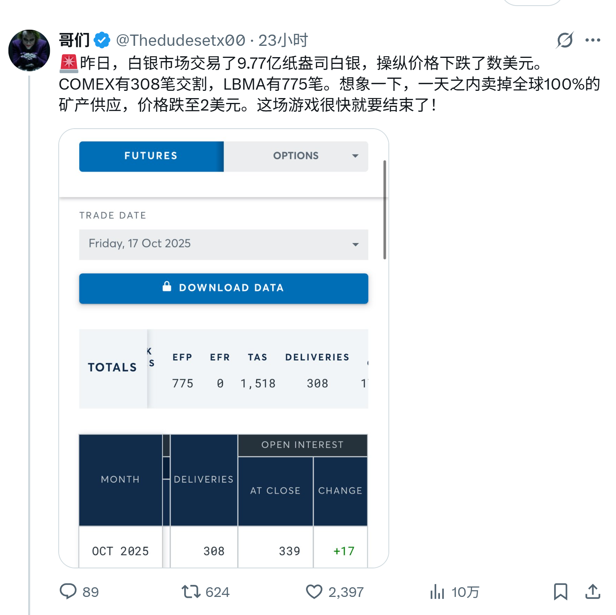
Task: Select the OPTIONS tab
Action: coord(296,156)
